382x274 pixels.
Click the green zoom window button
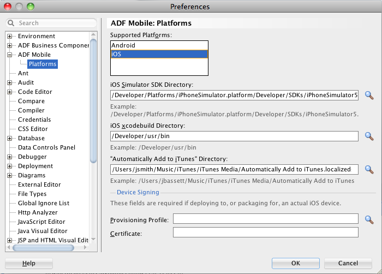(x=31, y=7)
